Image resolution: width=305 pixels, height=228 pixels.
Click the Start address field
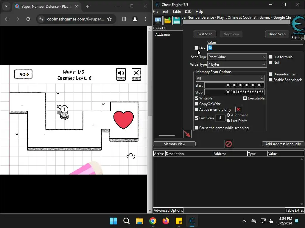pyautogui.click(x=234, y=85)
